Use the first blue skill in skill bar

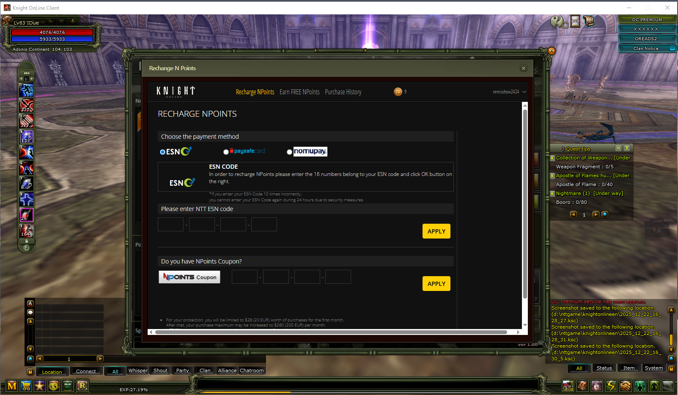26,90
